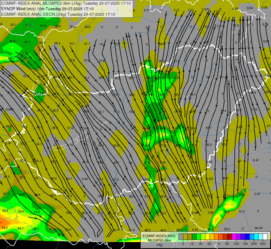
Task: Click the pure yellow legend swatch
Action: click(207, 237)
